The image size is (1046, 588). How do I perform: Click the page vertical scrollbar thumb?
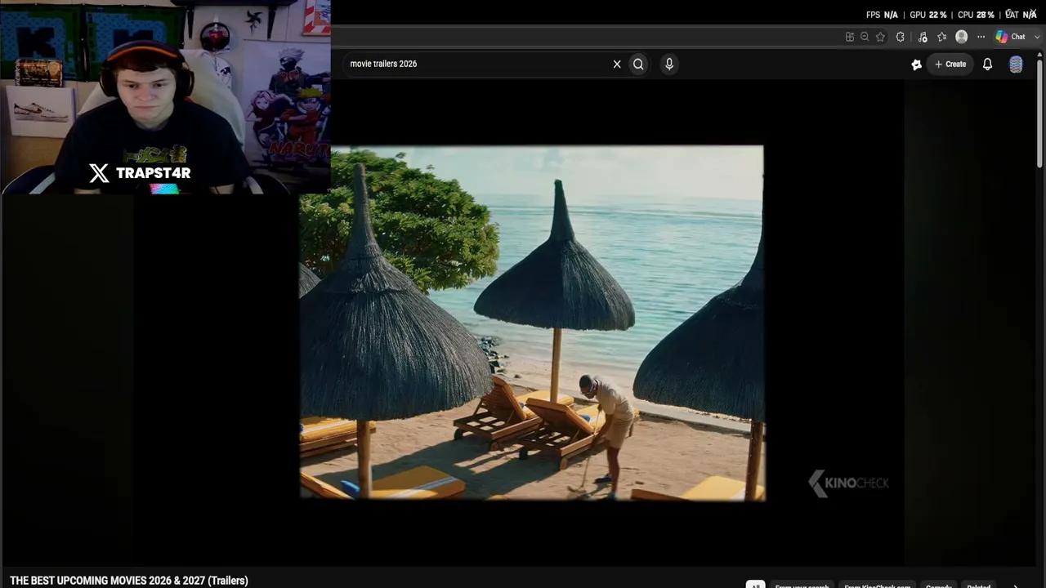(1039, 114)
